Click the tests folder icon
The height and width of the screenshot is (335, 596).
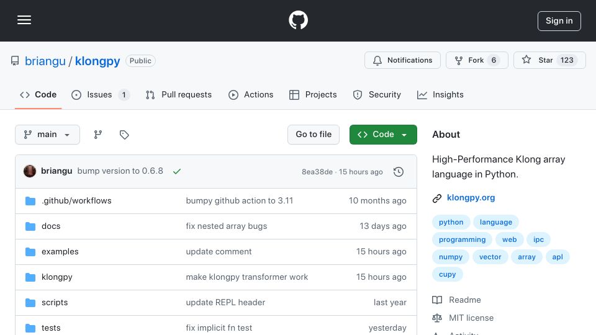[30, 328]
